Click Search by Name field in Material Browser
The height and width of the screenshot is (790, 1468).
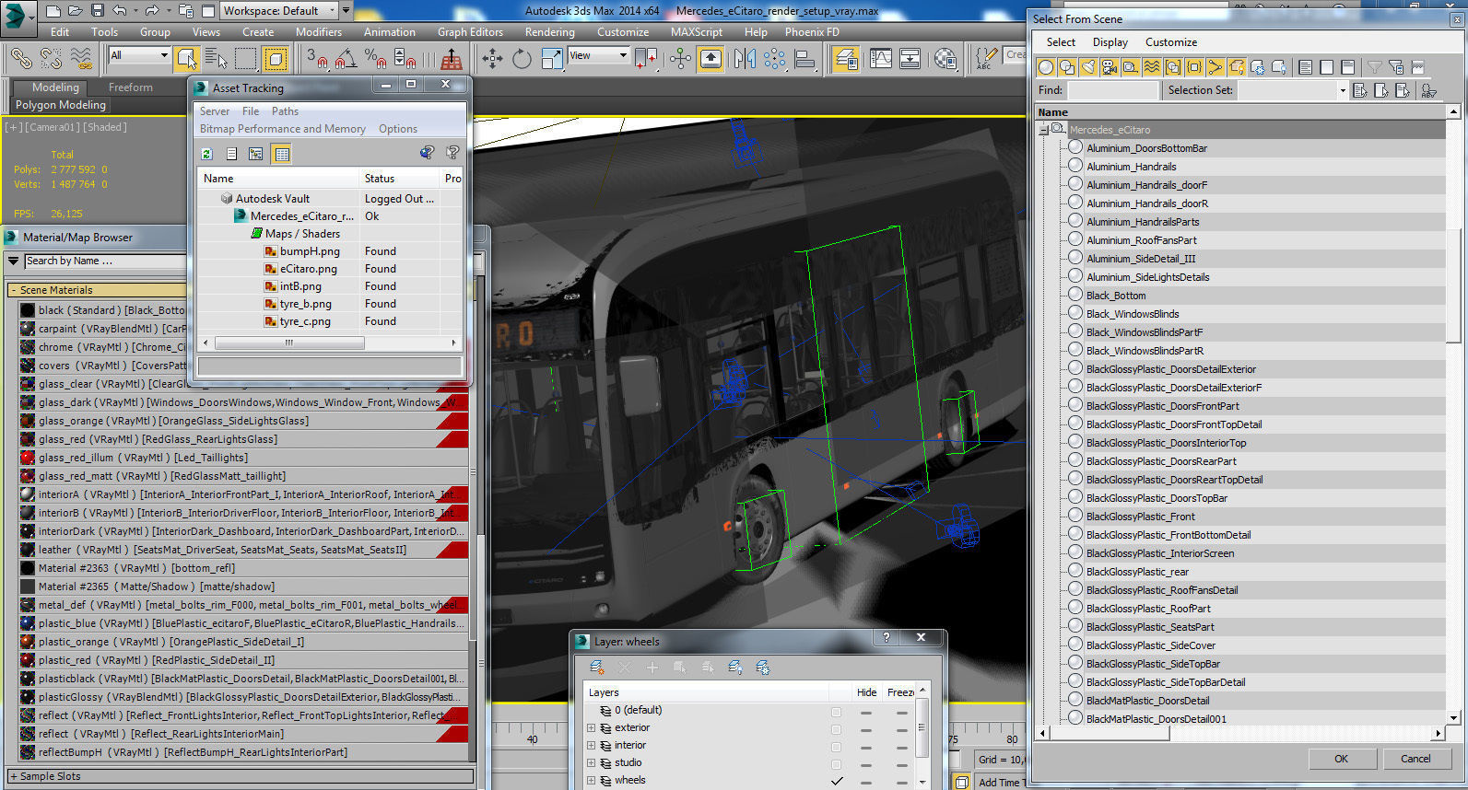[x=104, y=261]
